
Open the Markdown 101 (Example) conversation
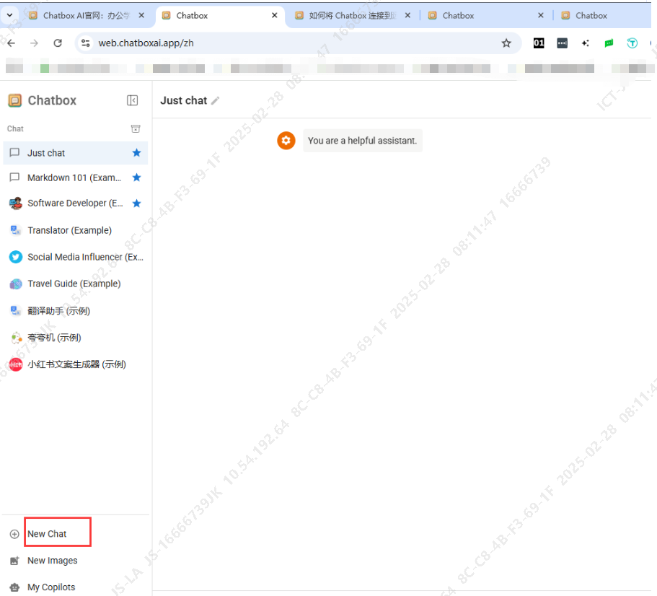coord(76,178)
